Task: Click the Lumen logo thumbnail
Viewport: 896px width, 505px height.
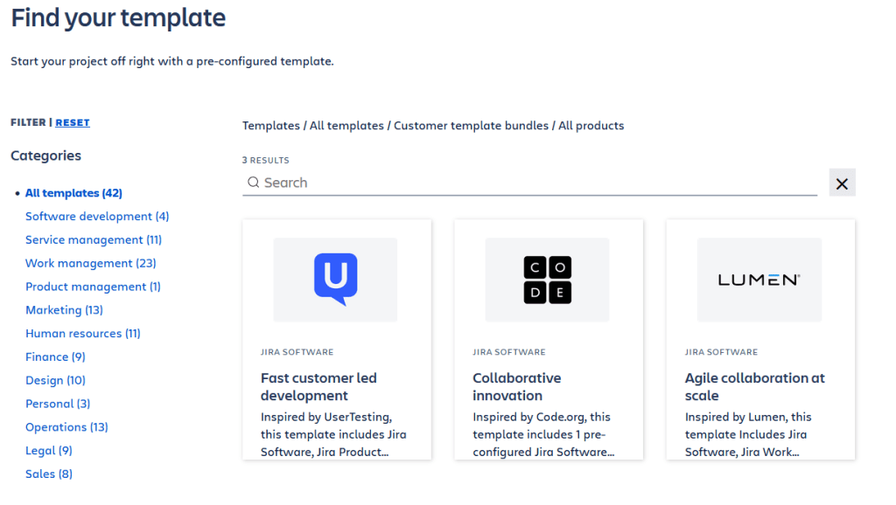Action: tap(759, 280)
